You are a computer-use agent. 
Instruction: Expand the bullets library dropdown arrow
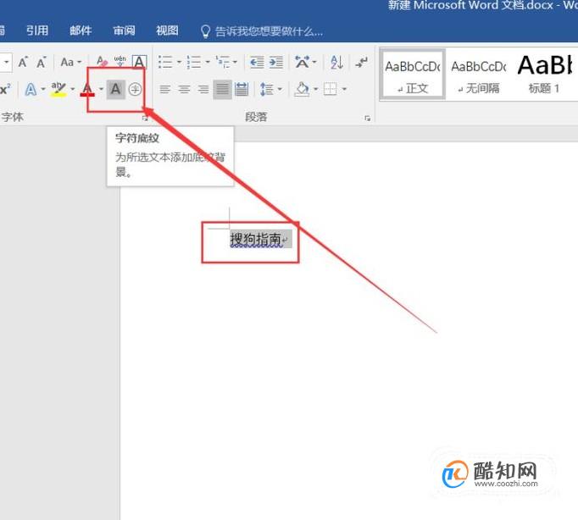(x=179, y=62)
